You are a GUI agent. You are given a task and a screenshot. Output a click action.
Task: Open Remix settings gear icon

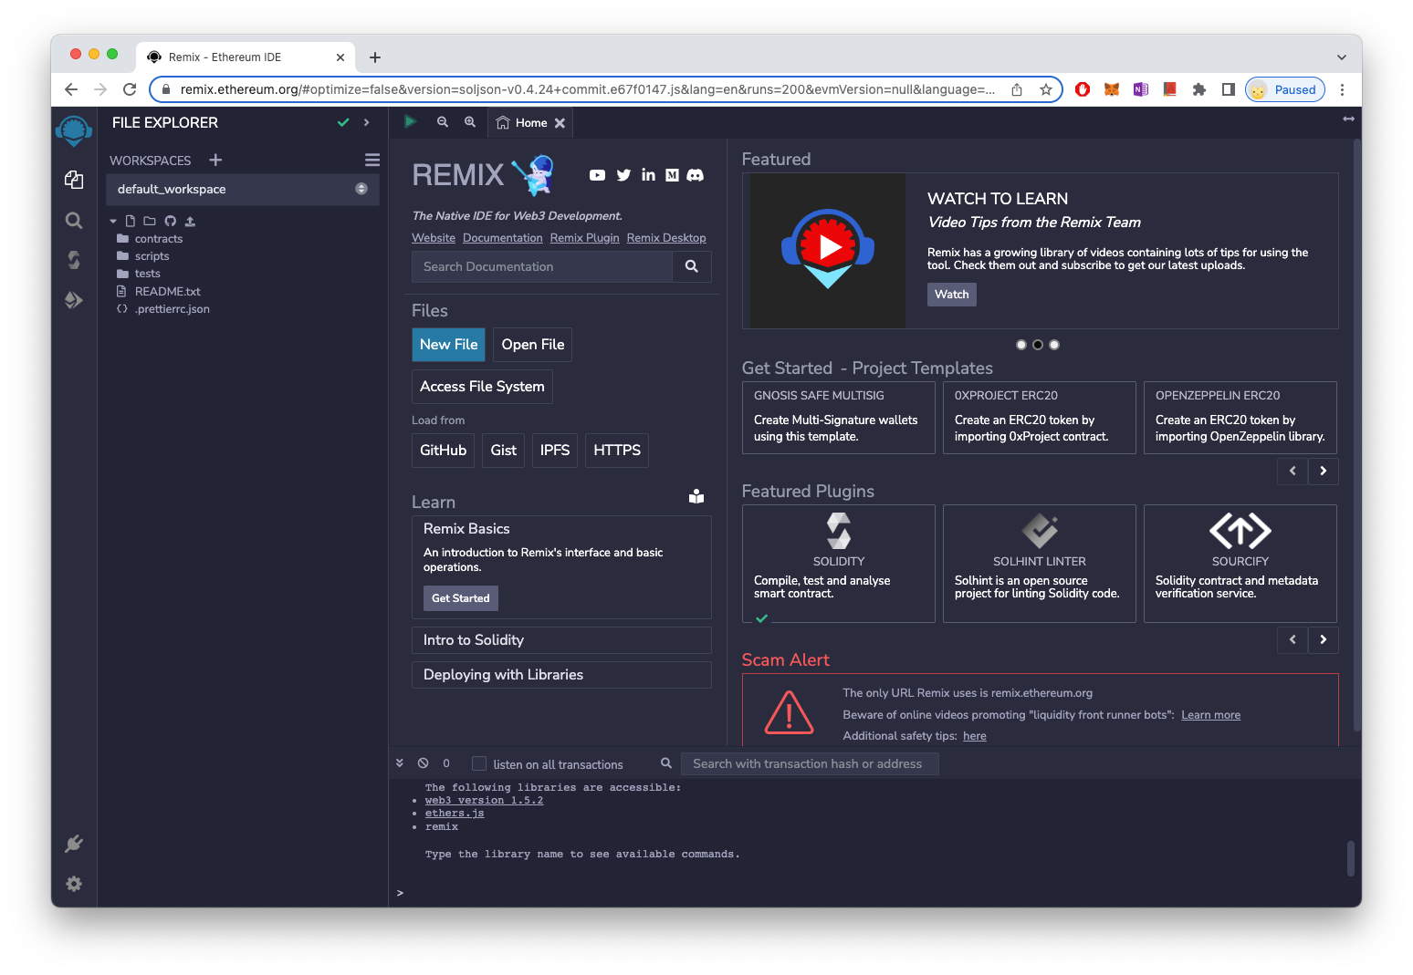(x=74, y=884)
